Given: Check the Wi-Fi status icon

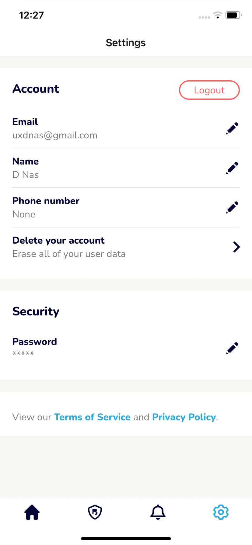Looking at the screenshot, I should 218,15.
